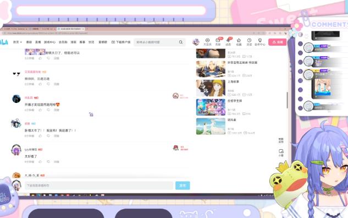Click into the header search box

(157, 42)
